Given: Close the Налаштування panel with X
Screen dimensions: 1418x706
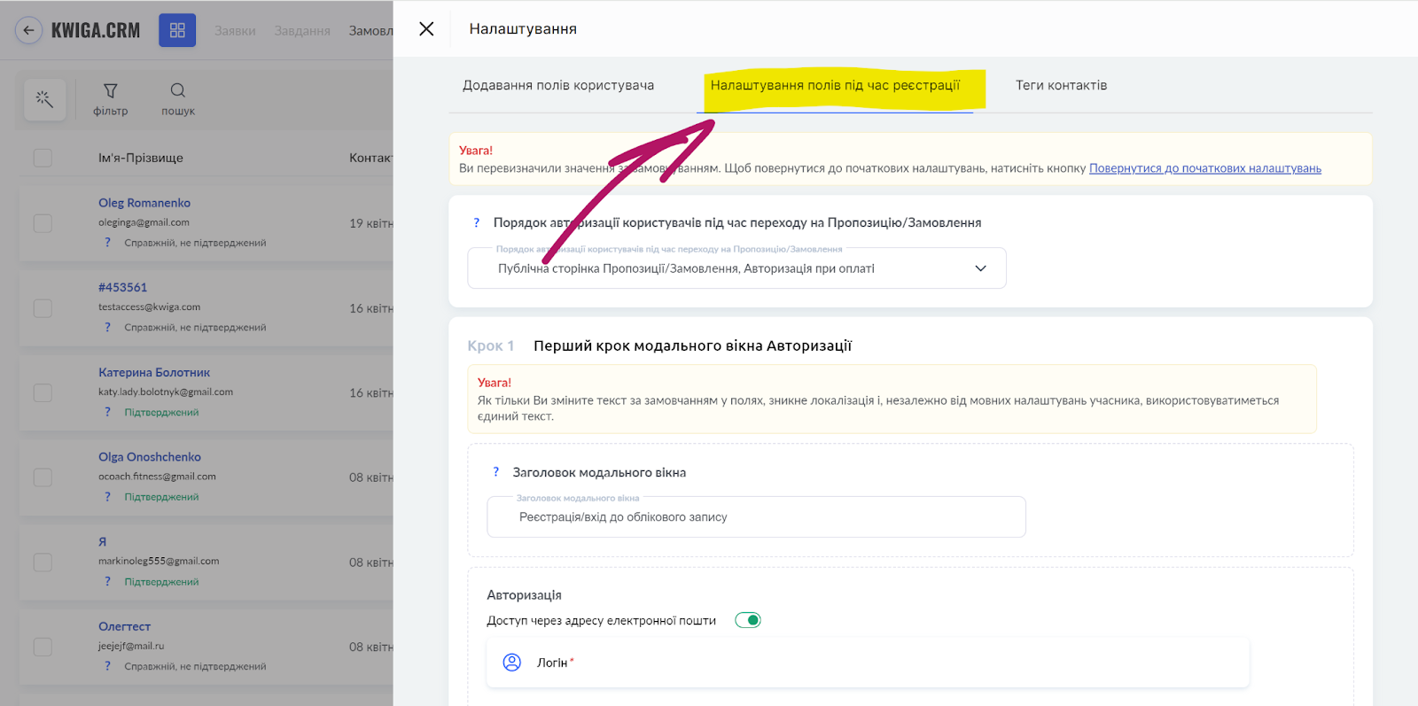Looking at the screenshot, I should pos(426,28).
